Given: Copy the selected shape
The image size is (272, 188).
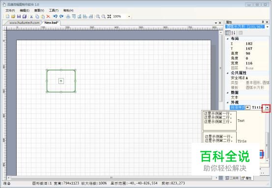Looking at the screenshot, I should 37,17.
